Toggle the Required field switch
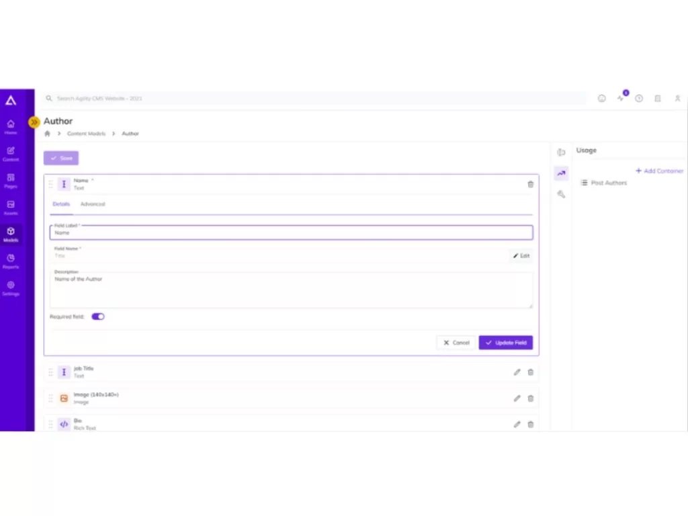This screenshot has width=688, height=516. click(98, 316)
